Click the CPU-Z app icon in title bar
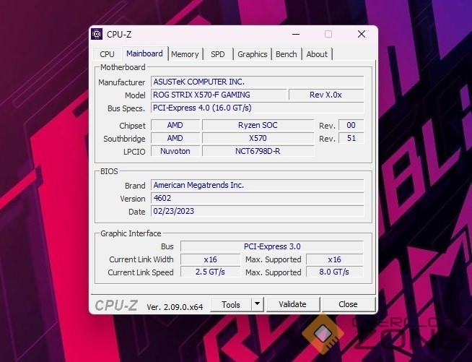Image resolution: width=472 pixels, height=362 pixels. (x=97, y=34)
